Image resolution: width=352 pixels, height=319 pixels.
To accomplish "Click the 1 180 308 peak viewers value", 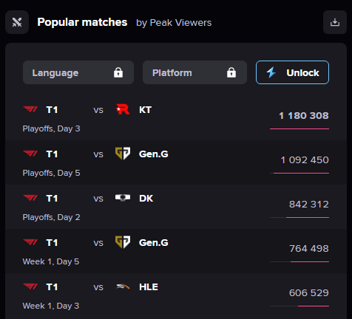I will 304,116.
